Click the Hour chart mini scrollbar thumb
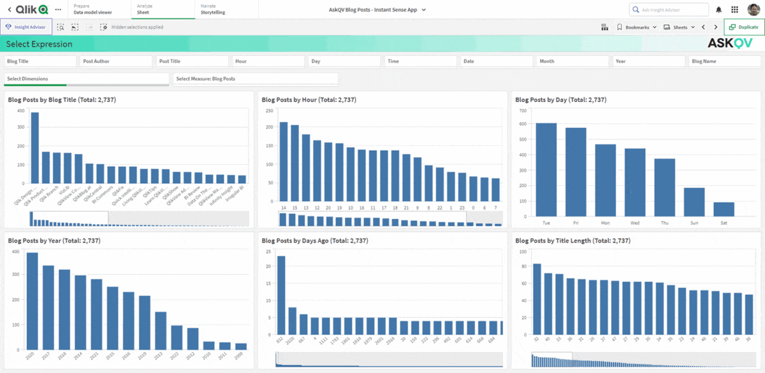 click(372, 218)
